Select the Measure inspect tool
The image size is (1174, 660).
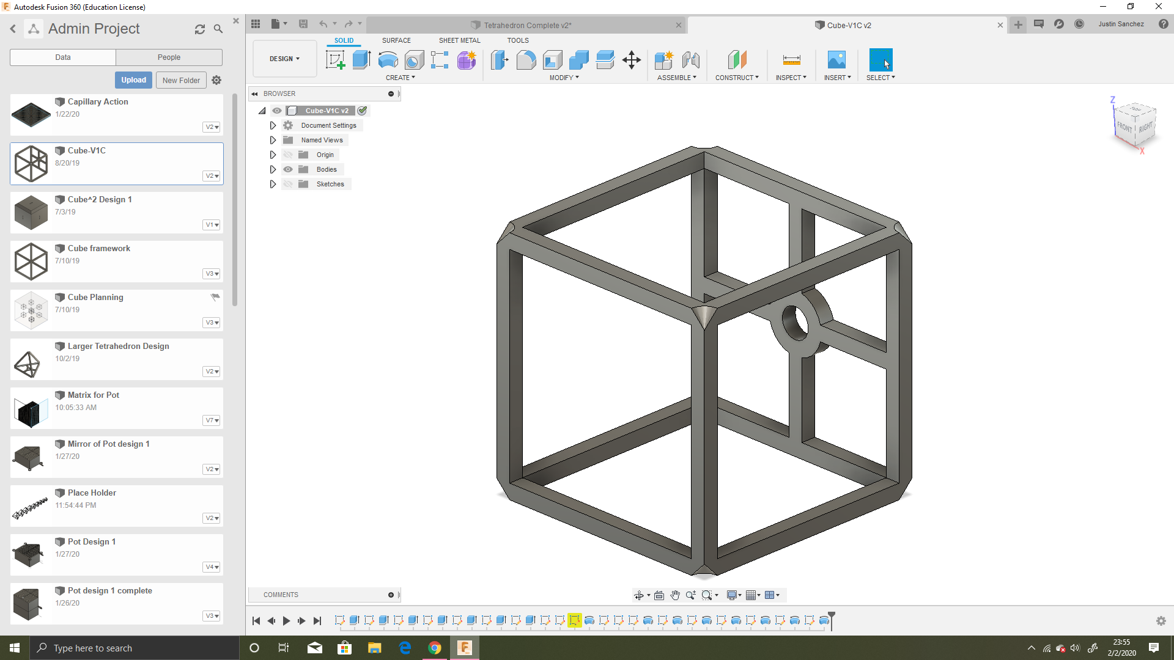(x=791, y=60)
